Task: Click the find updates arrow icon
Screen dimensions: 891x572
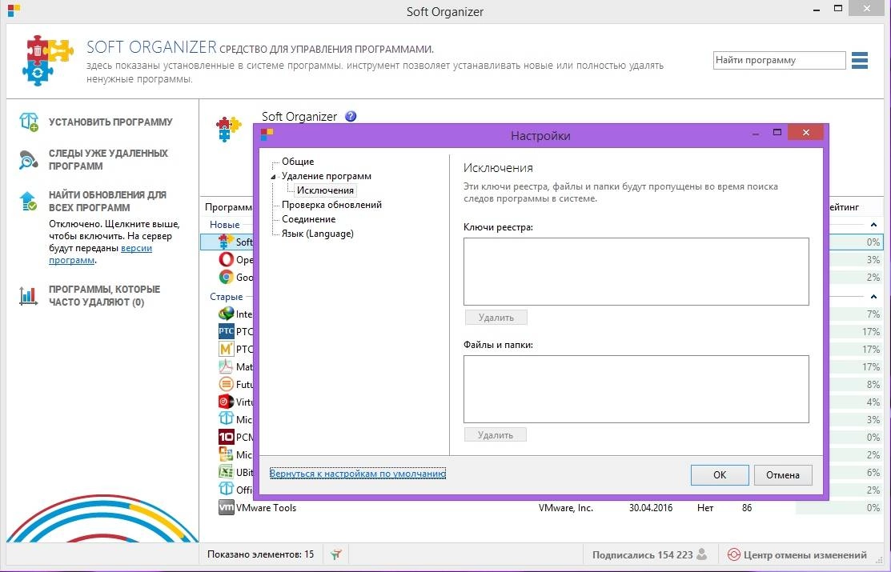Action: 28,201
